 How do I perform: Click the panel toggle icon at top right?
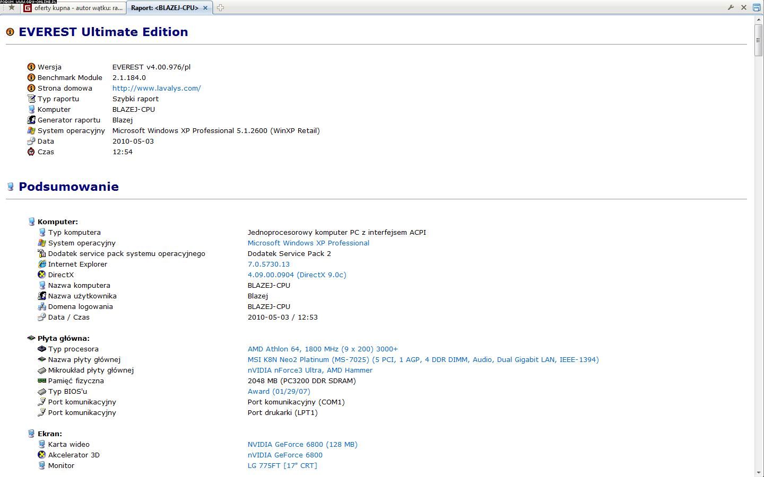[757, 7]
